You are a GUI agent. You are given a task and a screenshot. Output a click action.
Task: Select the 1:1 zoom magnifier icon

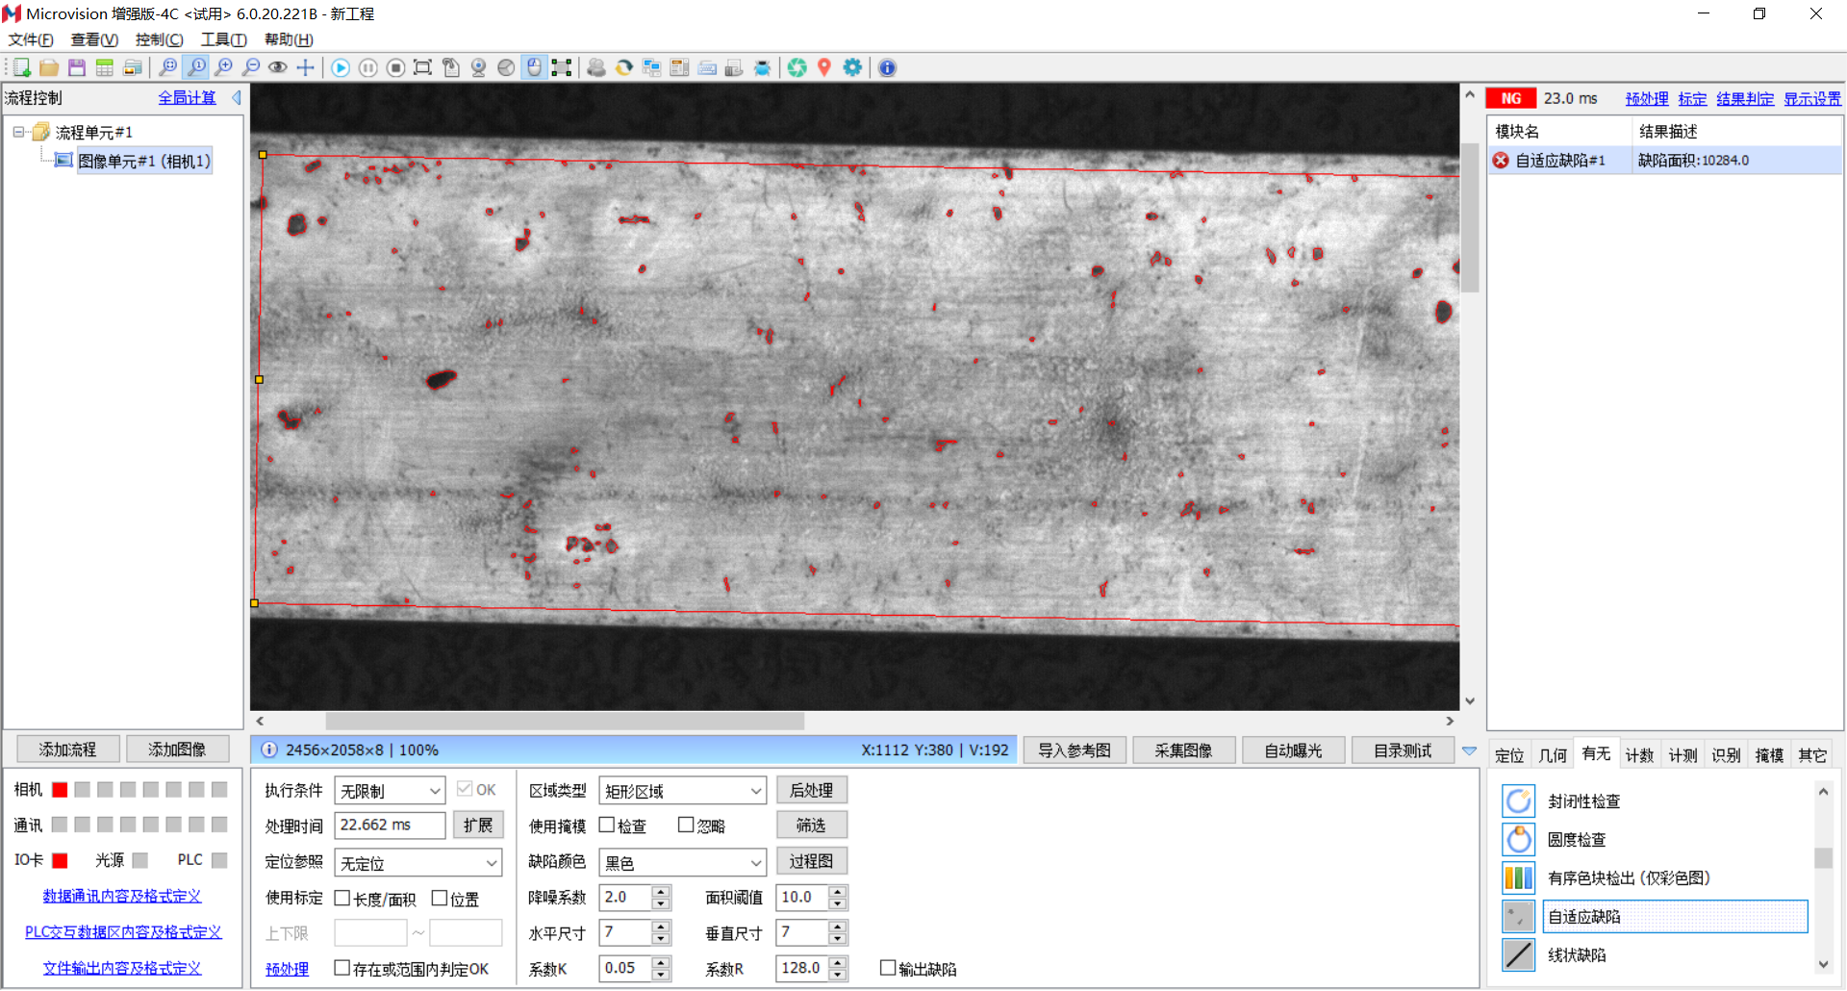(x=196, y=67)
